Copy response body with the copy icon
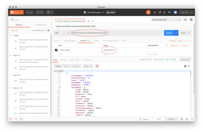203x132 pixels. coord(185,66)
